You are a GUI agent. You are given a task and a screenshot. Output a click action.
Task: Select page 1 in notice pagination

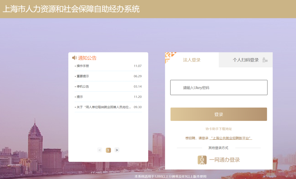coord(108,150)
